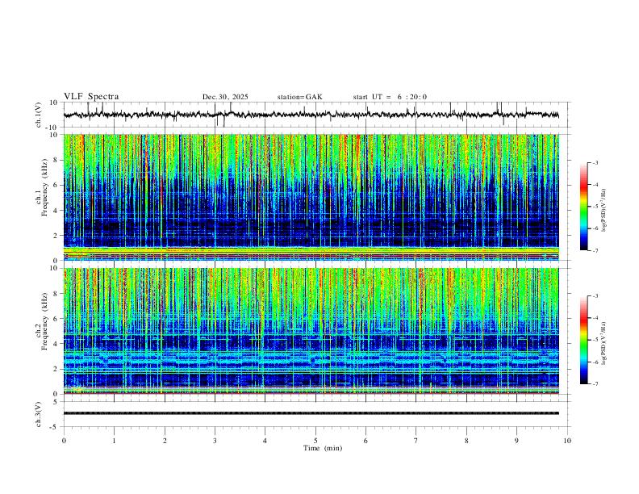The width and height of the screenshot is (639, 494).
Task: Click the ch.1 PSD color scale bar
Action: pyautogui.click(x=584, y=207)
